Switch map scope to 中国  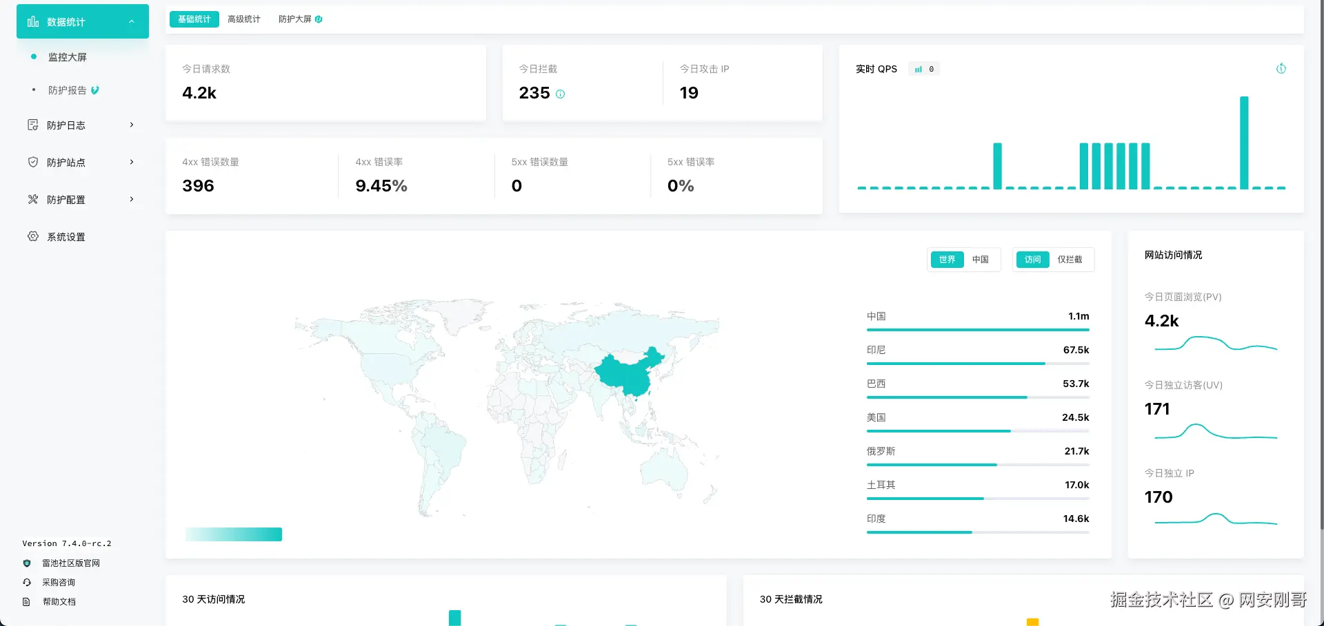coord(980,260)
